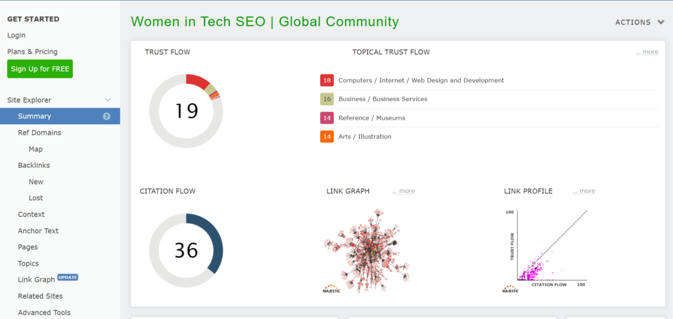Click the ACTIONS label
The image size is (673, 319).
click(633, 22)
